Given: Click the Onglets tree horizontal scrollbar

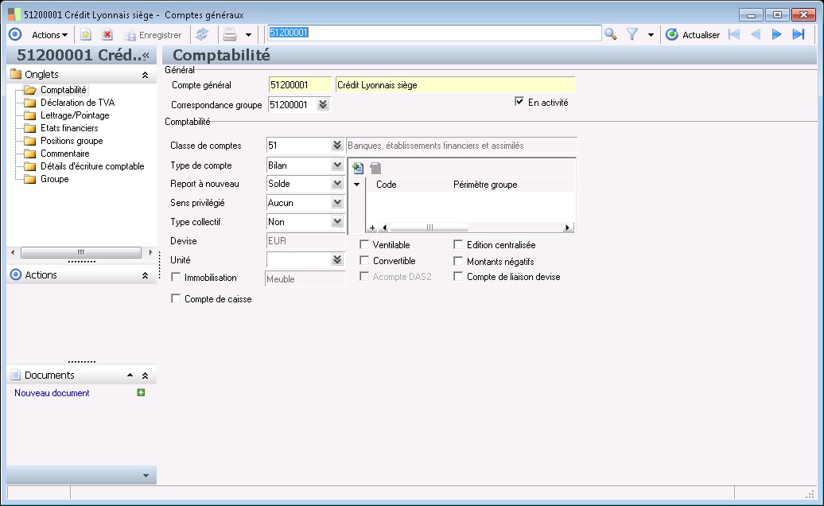Looking at the screenshot, I should [81, 252].
